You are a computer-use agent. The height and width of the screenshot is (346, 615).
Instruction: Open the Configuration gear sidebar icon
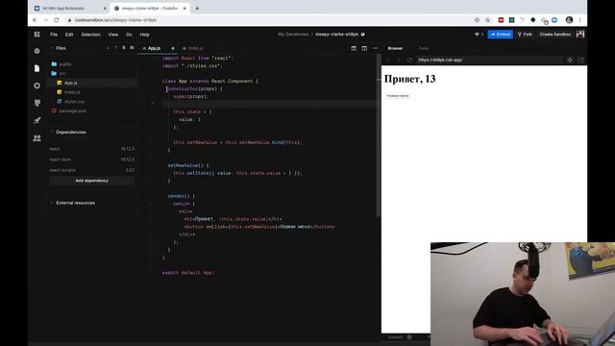(x=37, y=86)
